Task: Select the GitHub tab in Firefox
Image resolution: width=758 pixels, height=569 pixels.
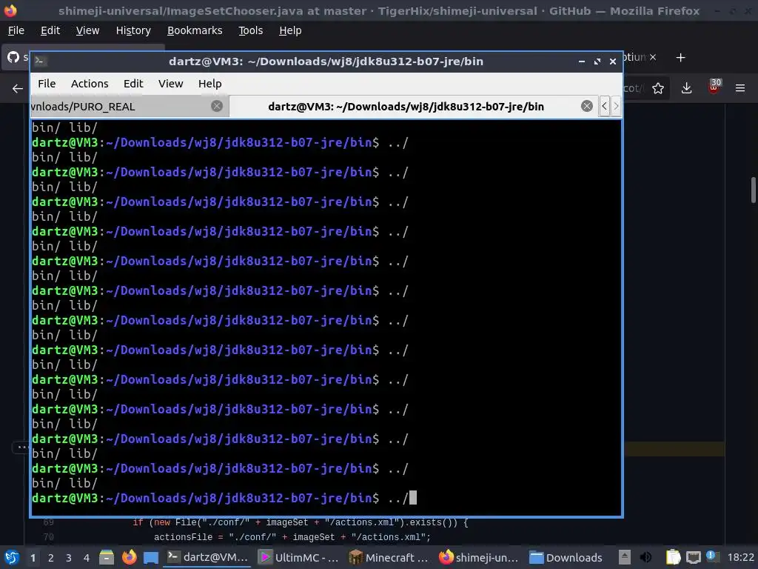Action: (x=17, y=57)
